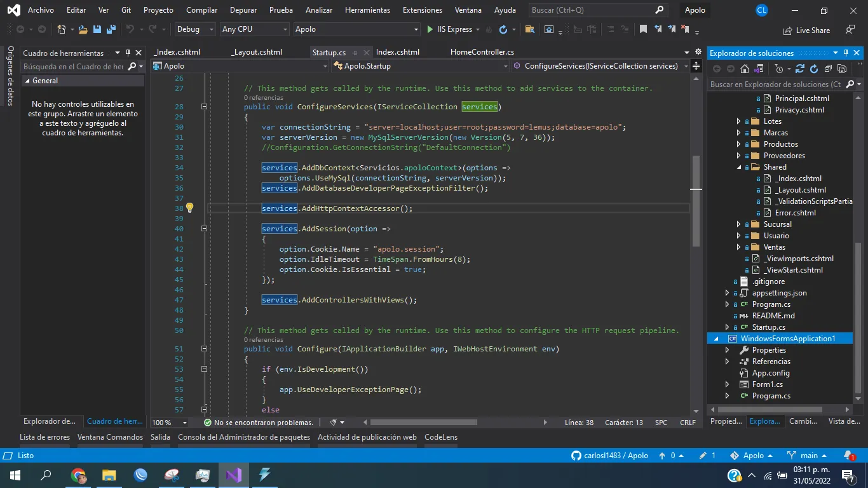The width and height of the screenshot is (868, 488).
Task: Click the Solution Explorer search field
Action: tap(775, 84)
